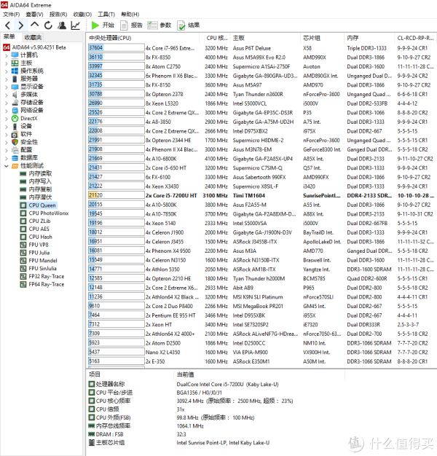Select the 8x FX-8350 result row
The width and height of the screenshot is (437, 456).
point(261,58)
